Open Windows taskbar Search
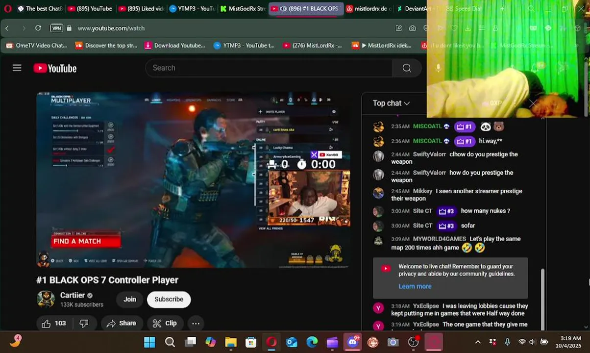The height and width of the screenshot is (353, 590). 170,342
